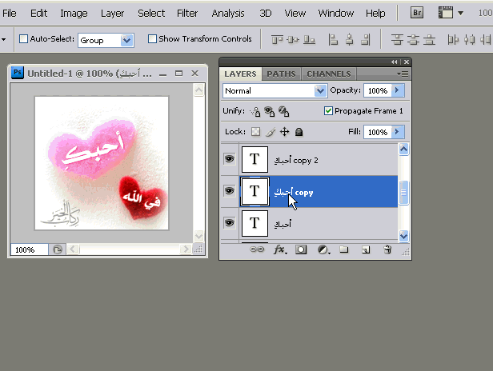Create a new layer from panel footer

point(365,250)
